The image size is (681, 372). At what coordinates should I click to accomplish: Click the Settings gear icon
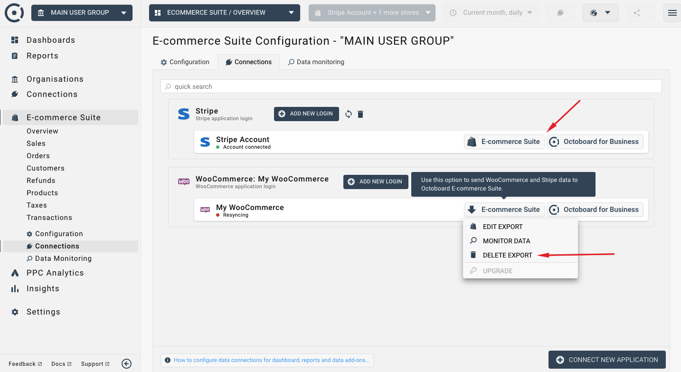pos(15,312)
